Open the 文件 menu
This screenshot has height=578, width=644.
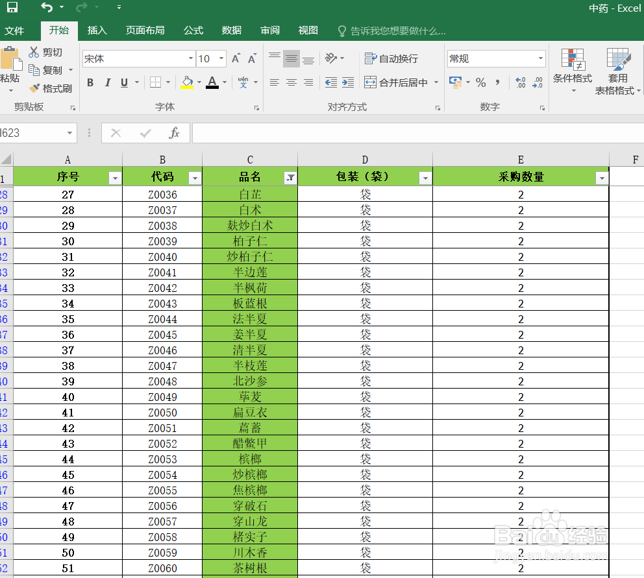click(14, 30)
